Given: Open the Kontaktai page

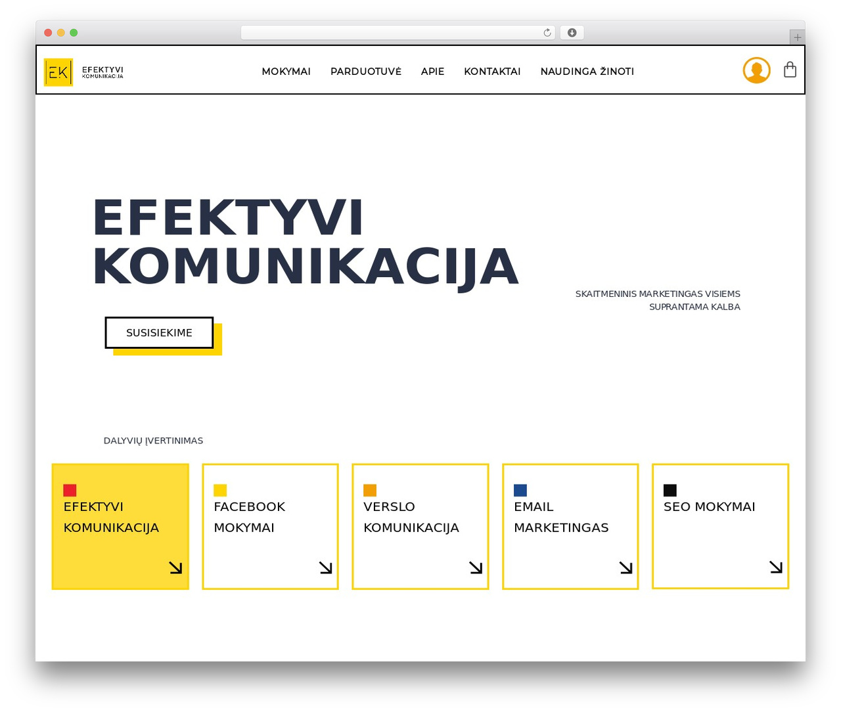Looking at the screenshot, I should [x=492, y=71].
